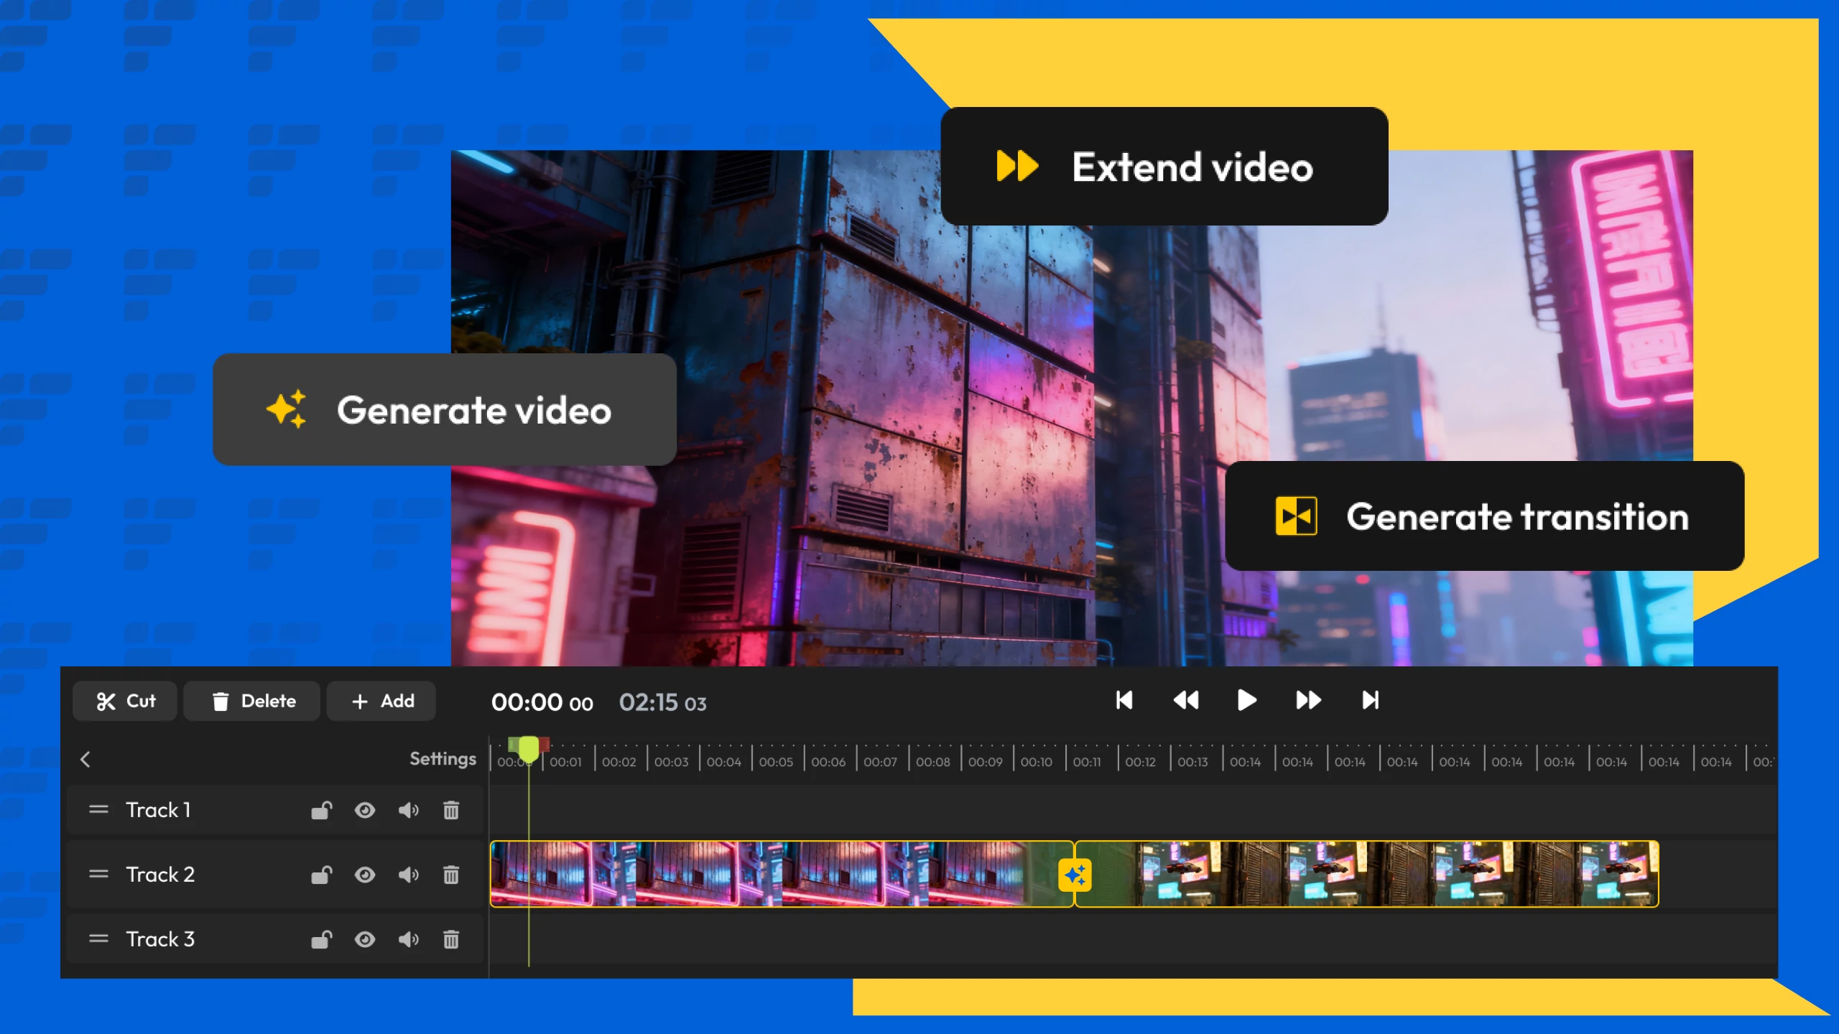Click the Generate transition icon
The width and height of the screenshot is (1839, 1034).
(x=1297, y=516)
